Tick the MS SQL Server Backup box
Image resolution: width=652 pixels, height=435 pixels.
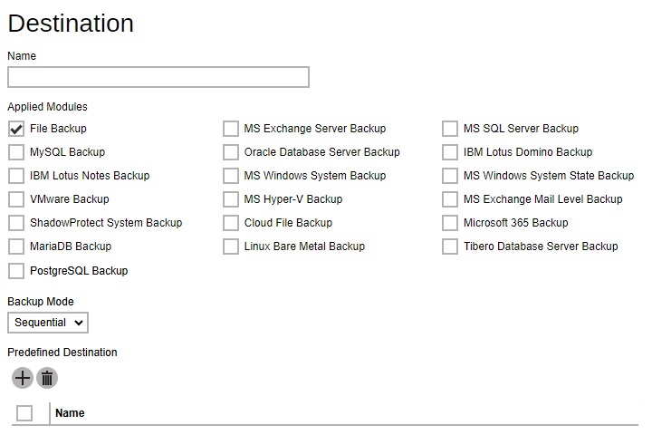click(x=450, y=129)
